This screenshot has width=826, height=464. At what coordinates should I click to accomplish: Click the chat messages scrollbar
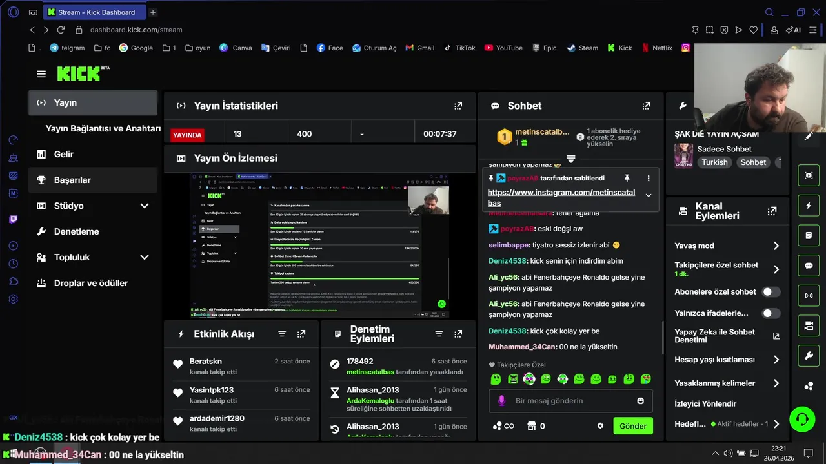pos(663,336)
